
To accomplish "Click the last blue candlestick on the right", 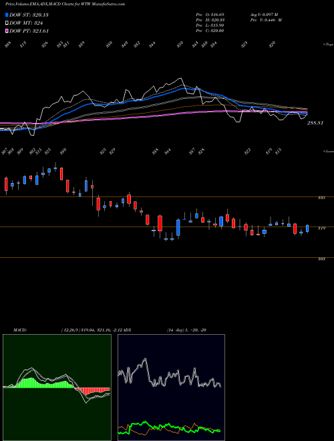I will pos(307,229).
